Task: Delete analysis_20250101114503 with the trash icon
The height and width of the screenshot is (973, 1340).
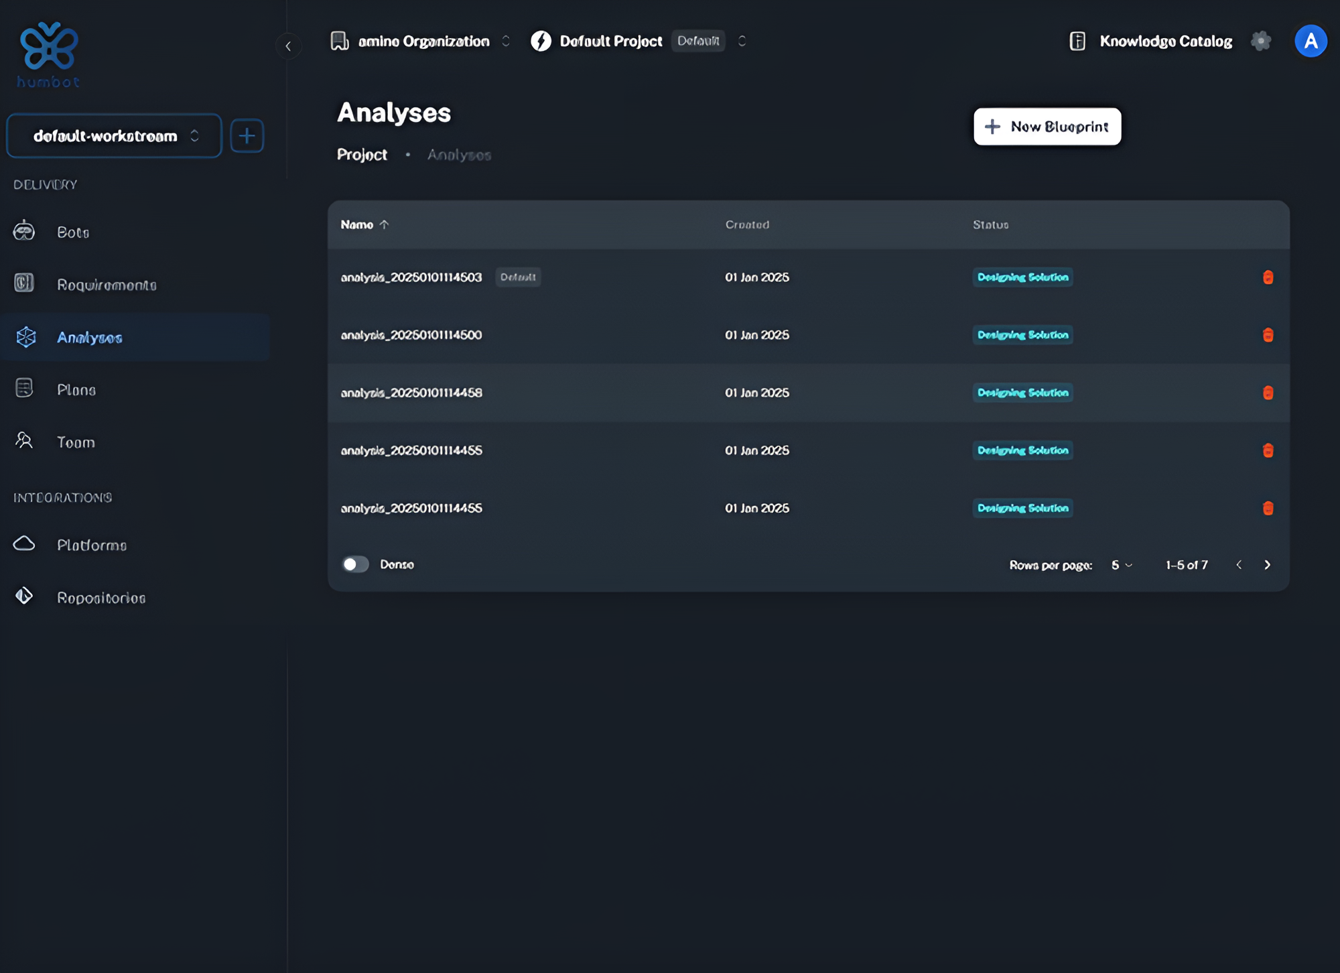Action: pos(1268,277)
